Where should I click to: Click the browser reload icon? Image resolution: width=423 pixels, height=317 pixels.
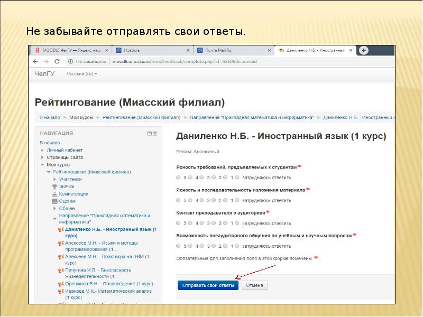tap(57, 61)
